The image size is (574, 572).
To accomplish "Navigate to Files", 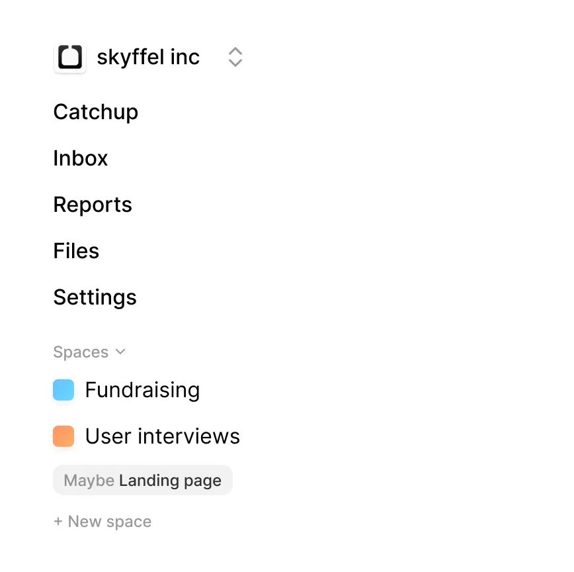I will click(x=76, y=251).
